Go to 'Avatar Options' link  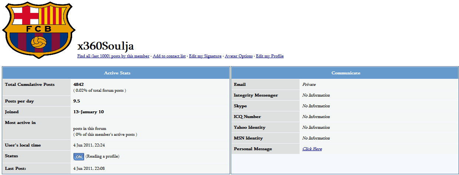(x=239, y=56)
